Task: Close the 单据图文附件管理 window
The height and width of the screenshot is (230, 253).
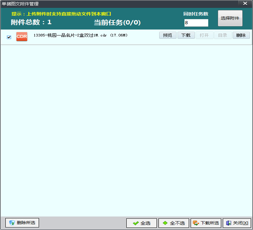Action: [x=245, y=3]
